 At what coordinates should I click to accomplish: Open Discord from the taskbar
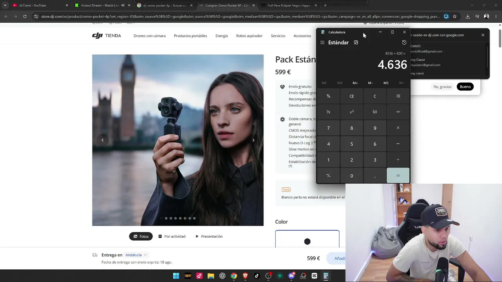tap(291, 276)
